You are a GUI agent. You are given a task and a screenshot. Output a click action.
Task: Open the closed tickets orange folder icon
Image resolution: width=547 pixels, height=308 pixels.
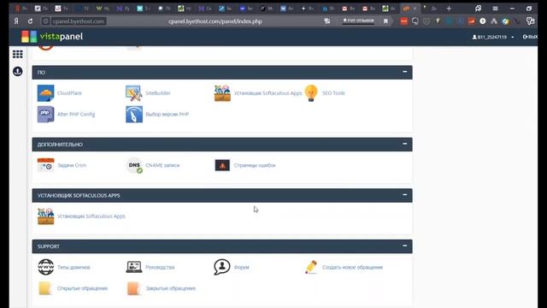(x=133, y=288)
